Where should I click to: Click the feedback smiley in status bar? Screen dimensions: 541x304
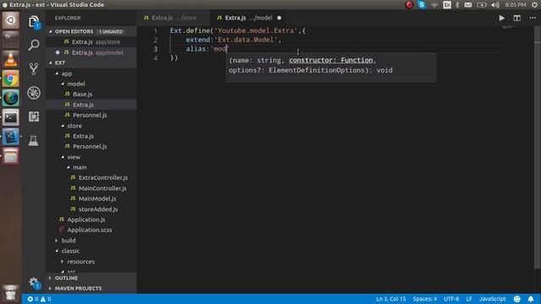pos(516,299)
